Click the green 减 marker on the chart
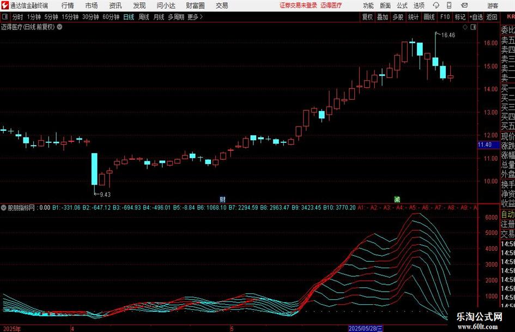The height and width of the screenshot is (332, 515). pyautogui.click(x=397, y=199)
